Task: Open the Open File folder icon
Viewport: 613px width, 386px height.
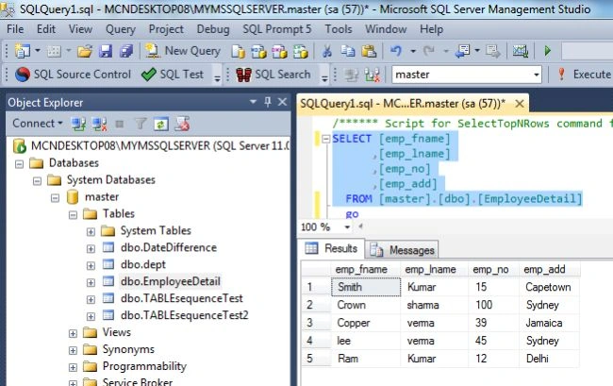Action: tap(85, 51)
